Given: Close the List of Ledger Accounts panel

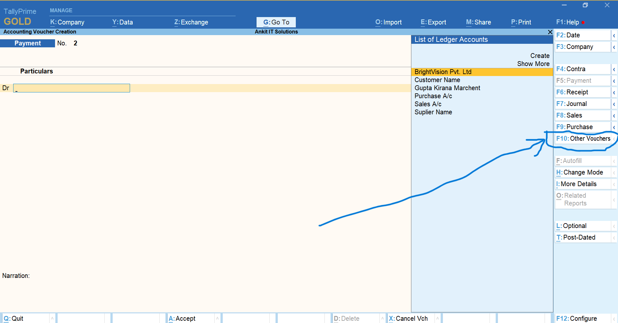Looking at the screenshot, I should pos(550,32).
